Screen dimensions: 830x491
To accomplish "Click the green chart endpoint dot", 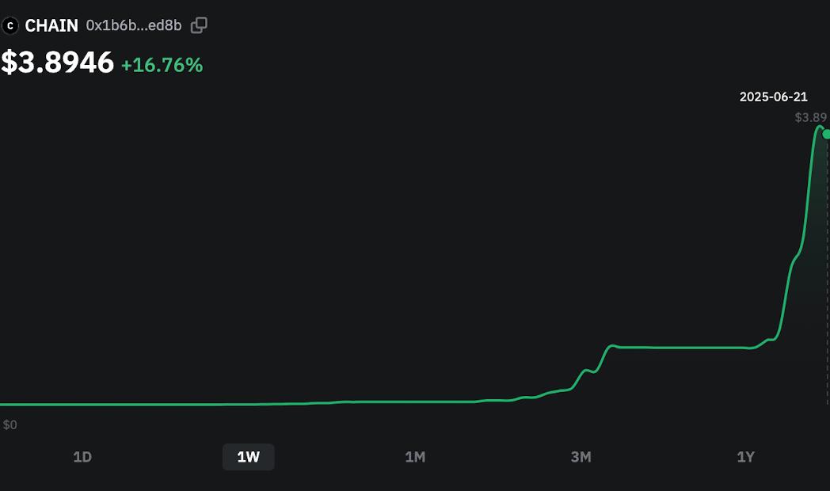I will click(x=826, y=135).
